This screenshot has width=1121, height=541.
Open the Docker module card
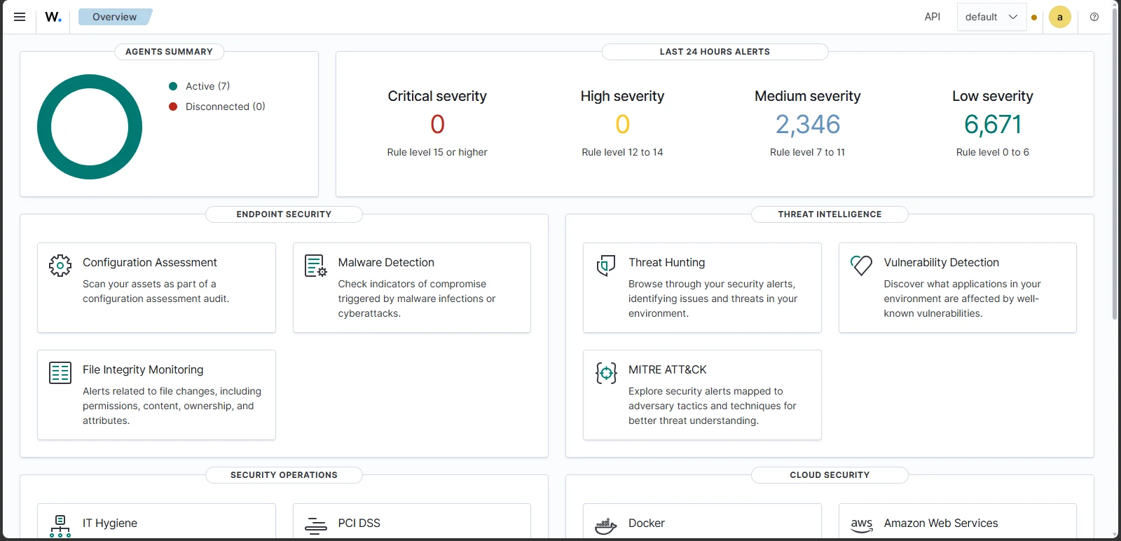point(702,521)
